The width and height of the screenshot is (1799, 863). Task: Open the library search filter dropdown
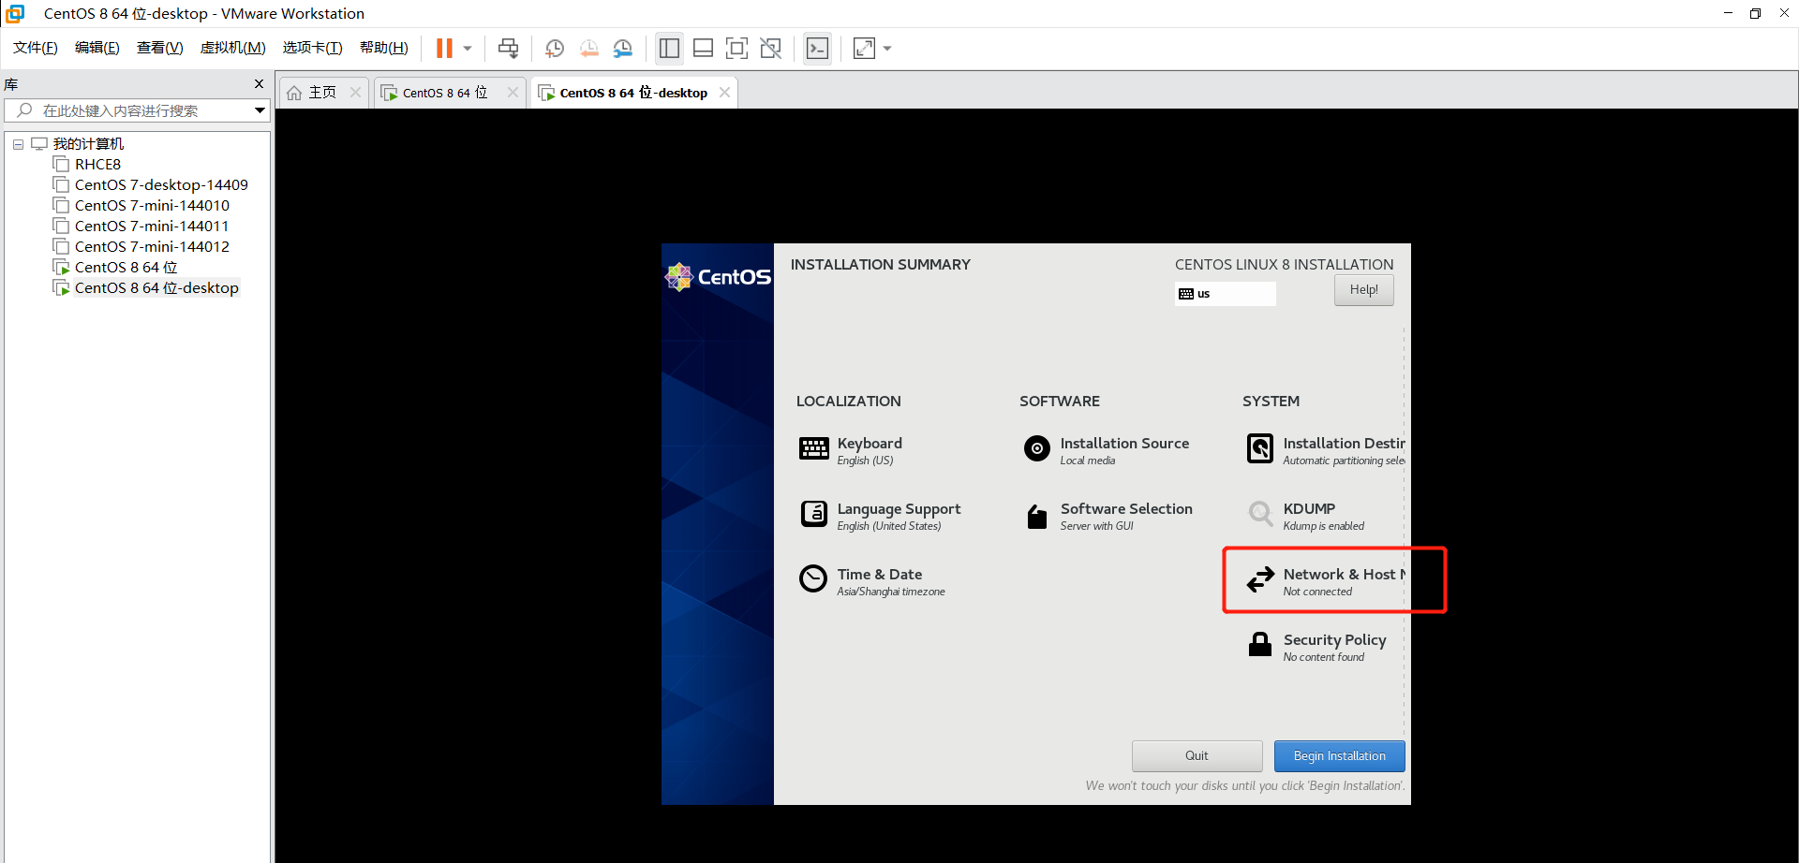pos(260,110)
